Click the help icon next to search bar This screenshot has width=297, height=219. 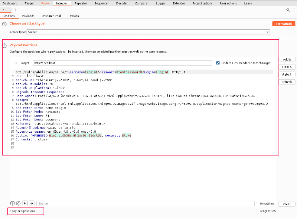tap(12, 203)
